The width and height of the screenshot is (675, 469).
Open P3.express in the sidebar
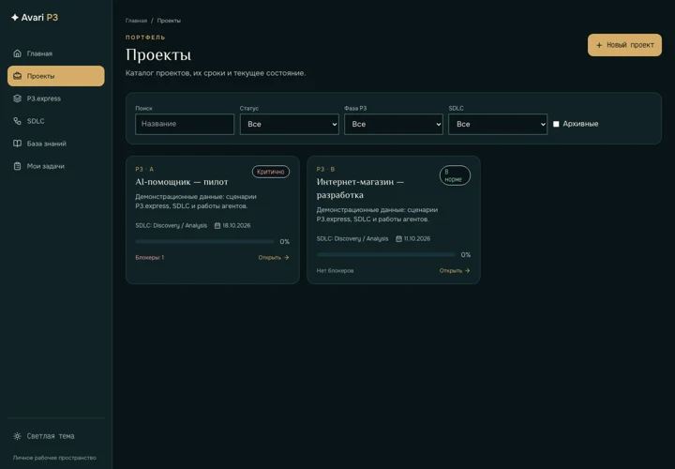[56, 98]
